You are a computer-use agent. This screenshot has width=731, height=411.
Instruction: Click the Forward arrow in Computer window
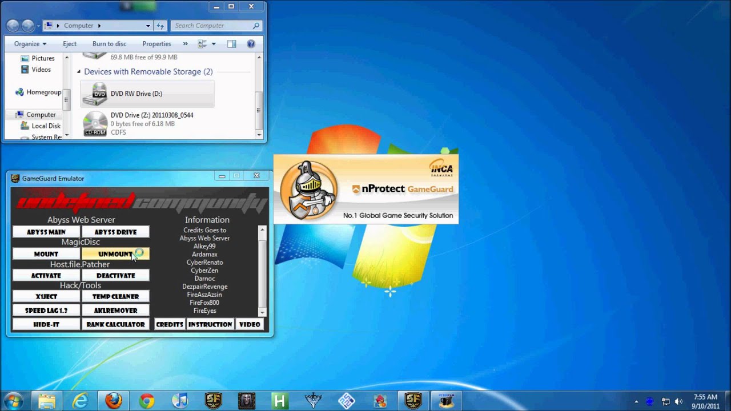[28, 26]
